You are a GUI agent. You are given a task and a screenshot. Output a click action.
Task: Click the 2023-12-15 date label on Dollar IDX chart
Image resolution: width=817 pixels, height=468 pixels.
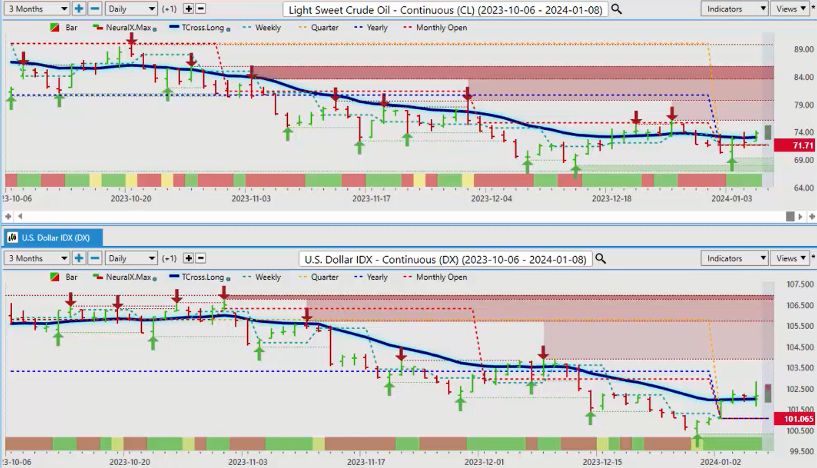602,461
